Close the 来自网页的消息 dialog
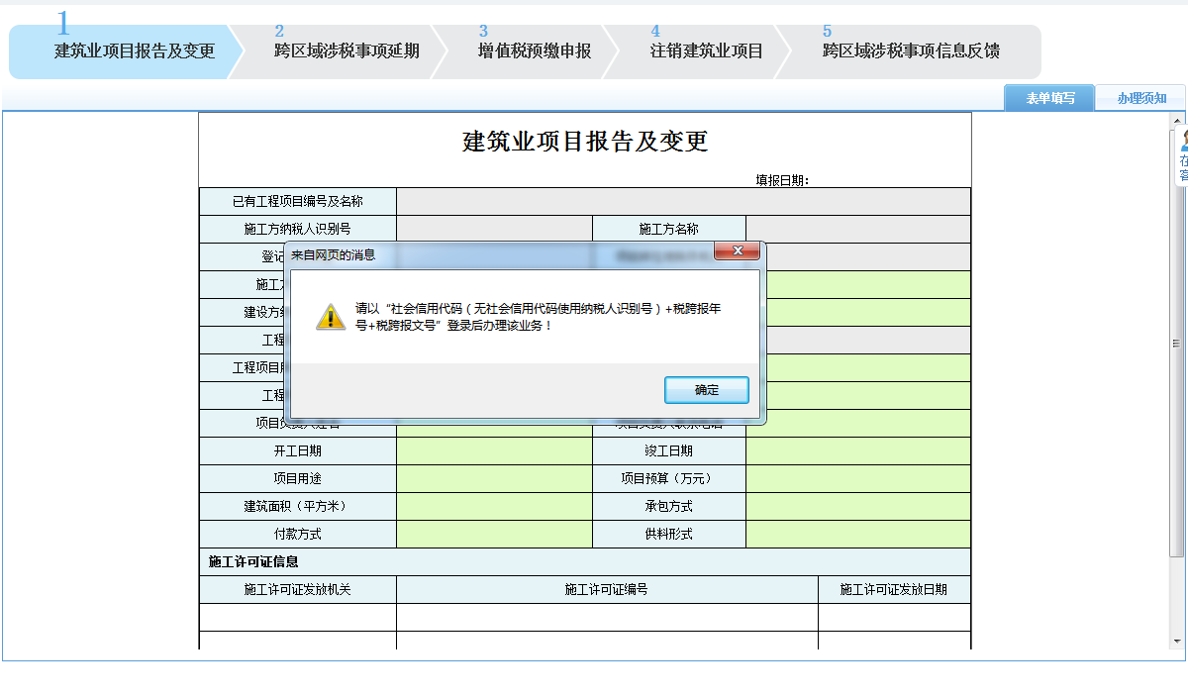Image resolution: width=1188 pixels, height=697 pixels. 737,252
